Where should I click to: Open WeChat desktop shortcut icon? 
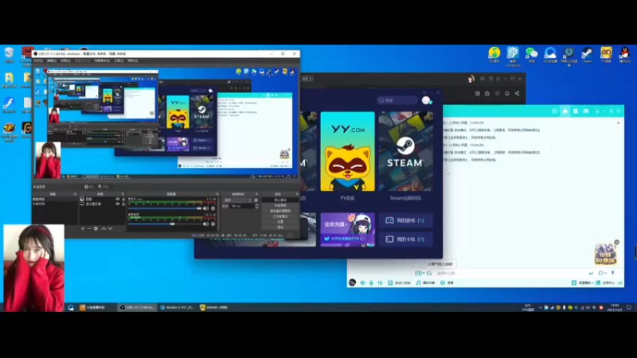click(531, 55)
